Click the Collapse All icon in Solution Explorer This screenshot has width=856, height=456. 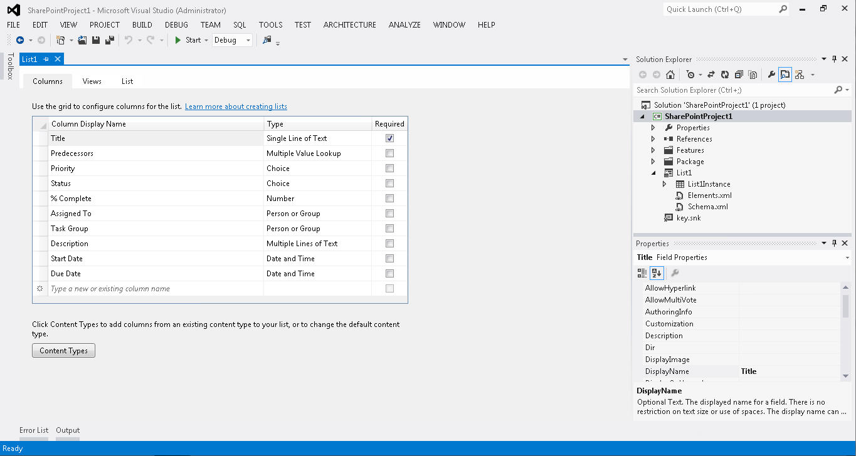(739, 75)
